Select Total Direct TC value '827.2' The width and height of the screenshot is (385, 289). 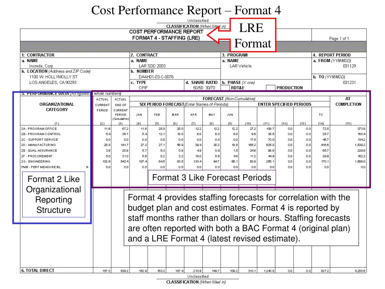pos(325,271)
